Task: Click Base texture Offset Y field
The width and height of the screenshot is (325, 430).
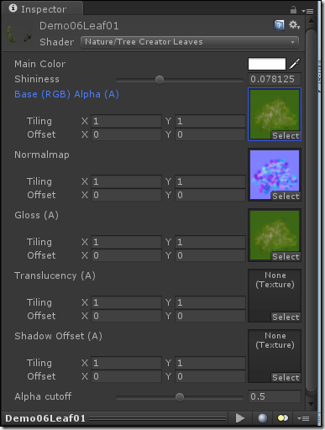Action: (x=210, y=134)
